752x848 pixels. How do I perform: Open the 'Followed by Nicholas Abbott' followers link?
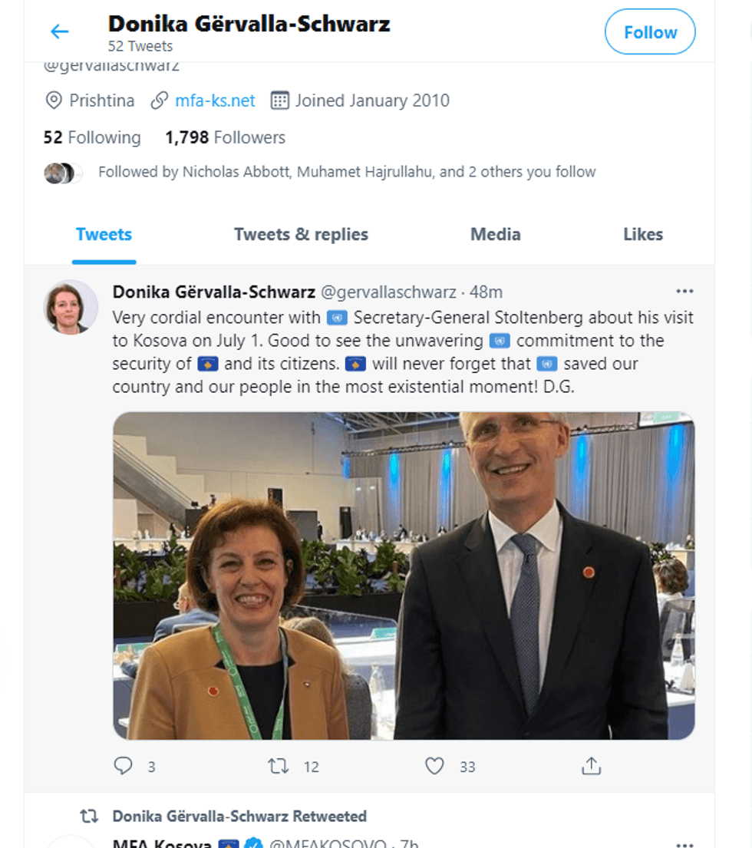pyautogui.click(x=346, y=172)
